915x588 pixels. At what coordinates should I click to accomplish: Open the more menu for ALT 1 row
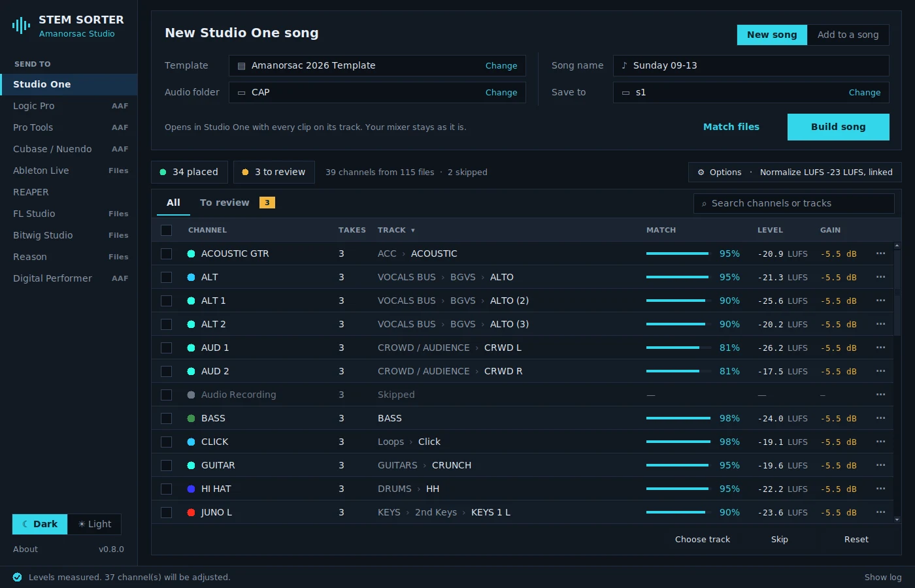880,301
